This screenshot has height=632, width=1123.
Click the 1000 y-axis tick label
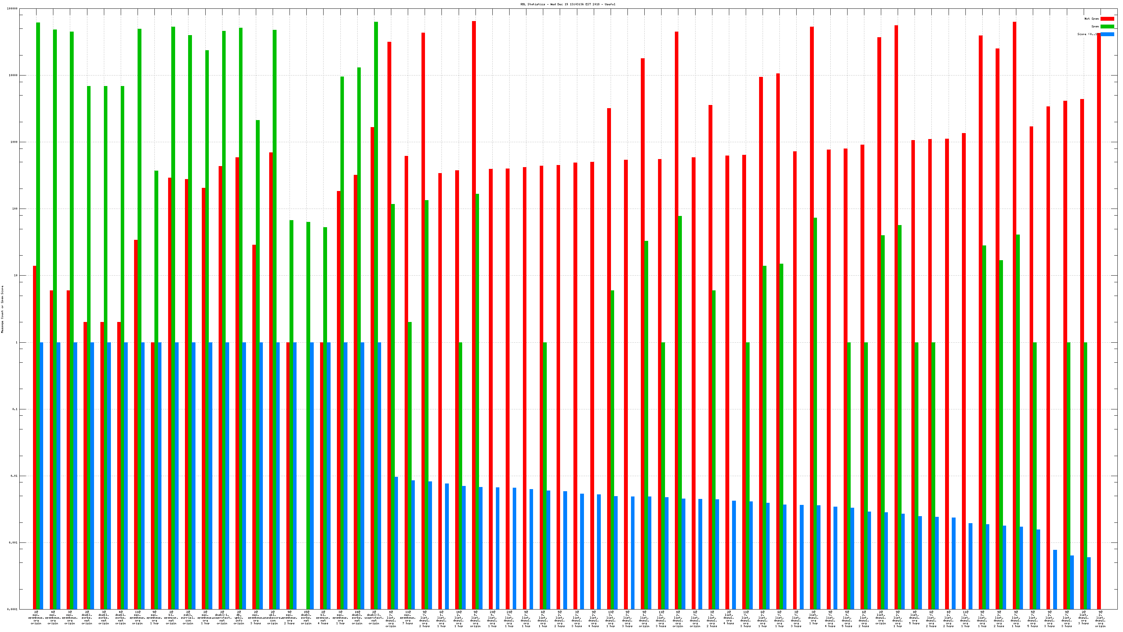coord(15,142)
